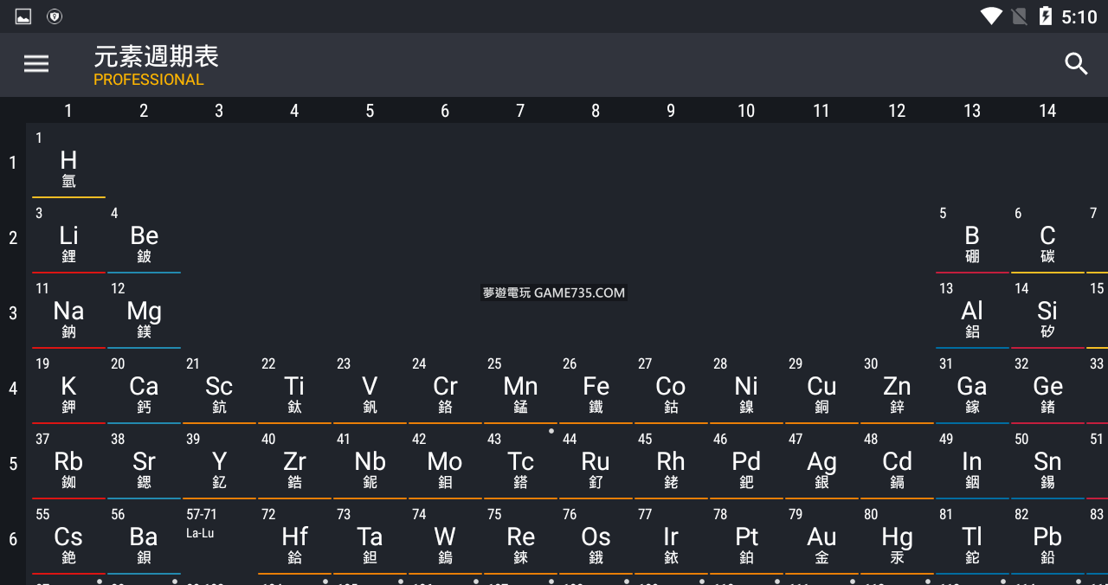This screenshot has width=1108, height=585.
Task: Tap the search magnifier icon
Action: [x=1076, y=64]
